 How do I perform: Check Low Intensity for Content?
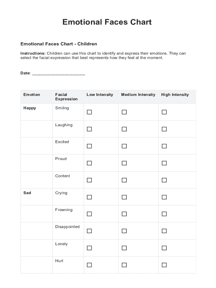click(89, 180)
